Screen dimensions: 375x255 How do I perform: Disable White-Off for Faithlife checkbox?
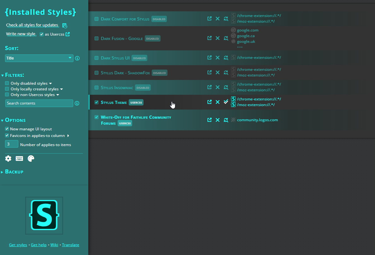pos(97,117)
